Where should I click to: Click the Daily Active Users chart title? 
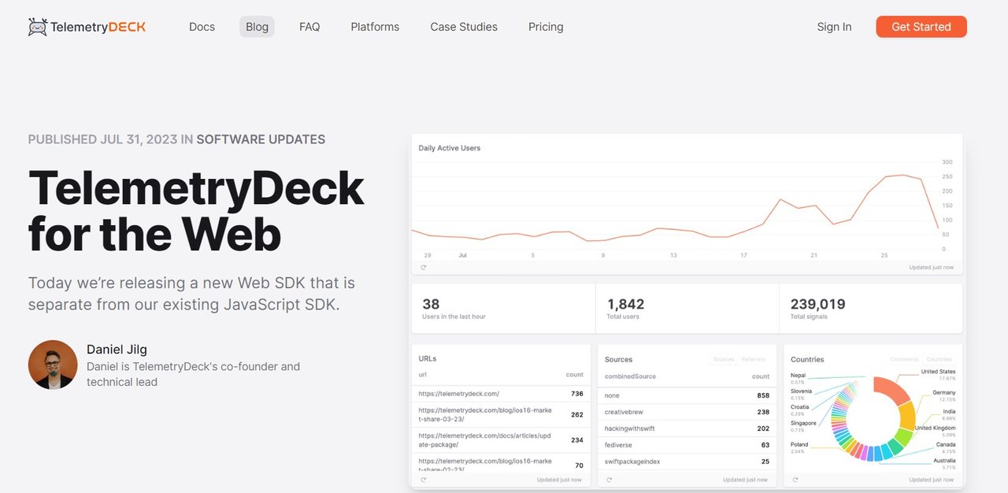[449, 148]
